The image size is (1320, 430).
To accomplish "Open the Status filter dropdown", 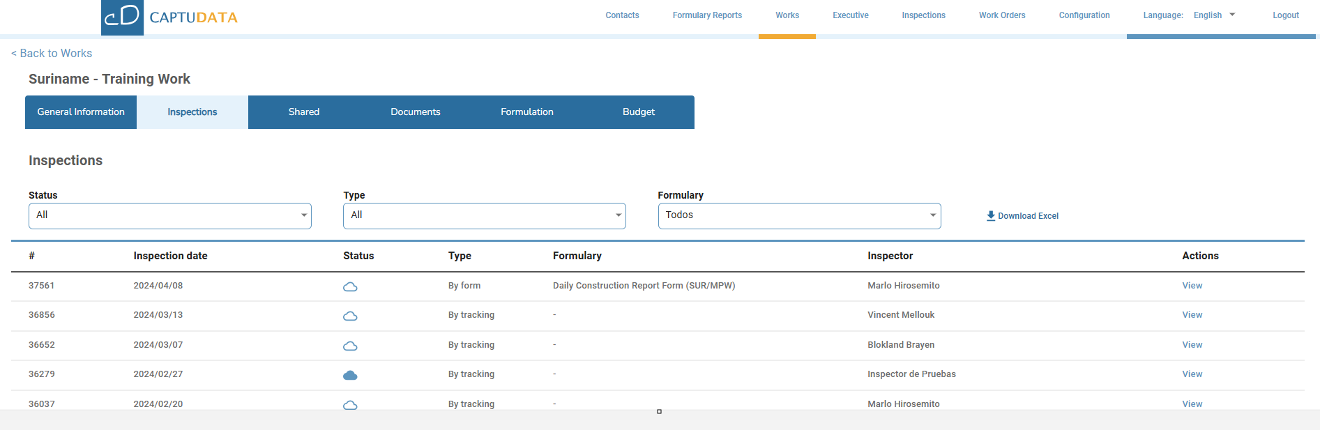I will coord(169,216).
